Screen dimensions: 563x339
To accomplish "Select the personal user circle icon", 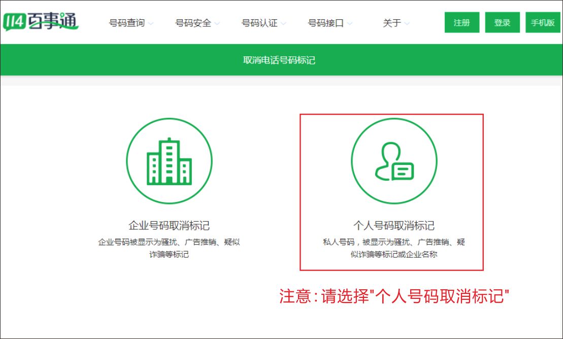I will 394,161.
